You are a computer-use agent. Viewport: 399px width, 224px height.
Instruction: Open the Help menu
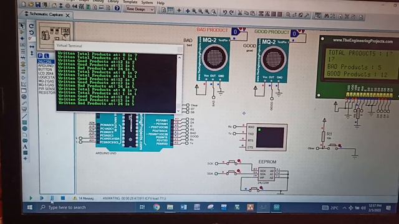pyautogui.click(x=160, y=3)
